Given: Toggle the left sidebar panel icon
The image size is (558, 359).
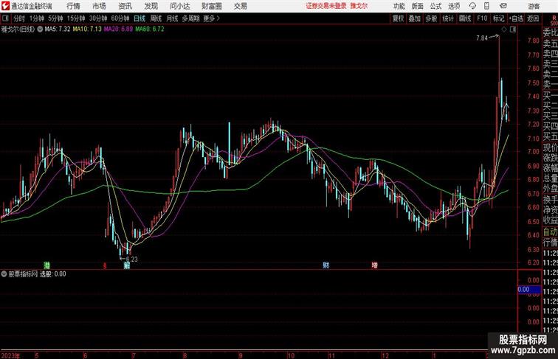Looking at the screenshot, I should pos(5,18).
